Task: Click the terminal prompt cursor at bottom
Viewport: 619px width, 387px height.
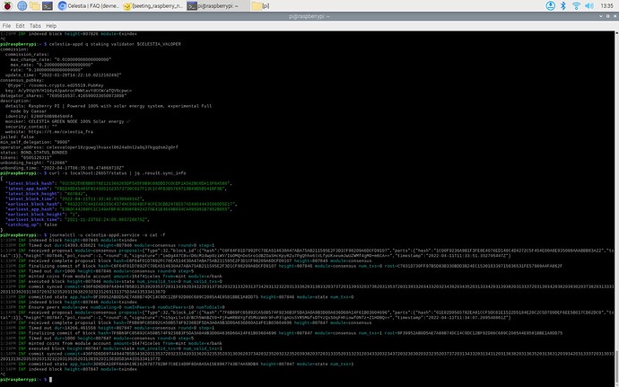Action: [50, 380]
